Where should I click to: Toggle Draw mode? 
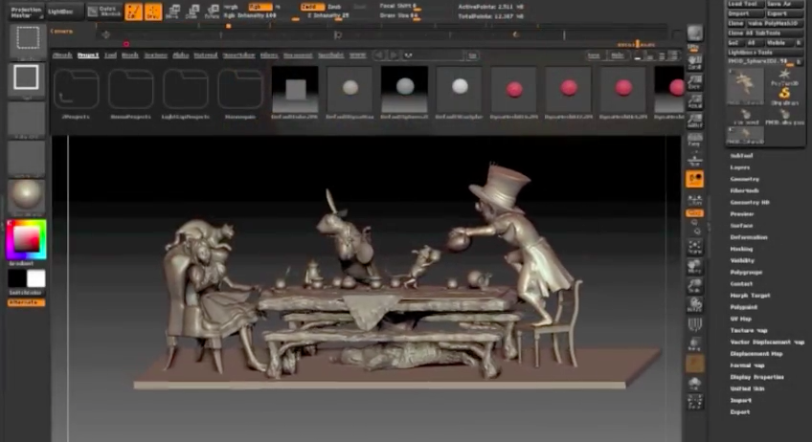coord(153,11)
